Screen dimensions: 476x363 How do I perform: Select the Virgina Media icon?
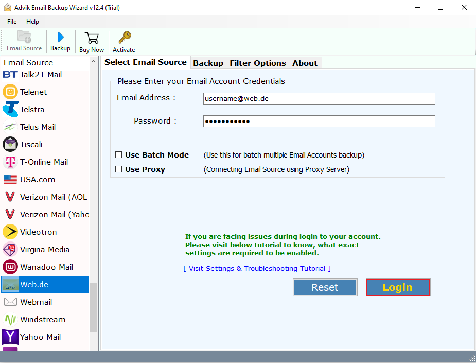(10, 249)
